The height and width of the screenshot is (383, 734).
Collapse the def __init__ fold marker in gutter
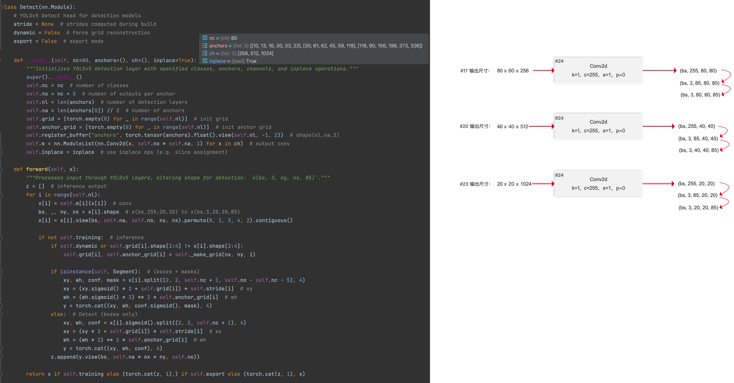pyautogui.click(x=1, y=61)
